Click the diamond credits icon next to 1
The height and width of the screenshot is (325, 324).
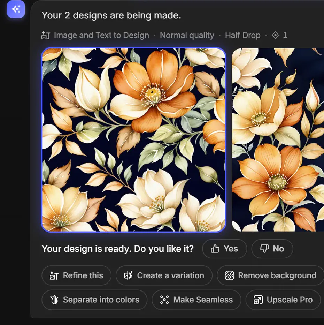(x=275, y=35)
